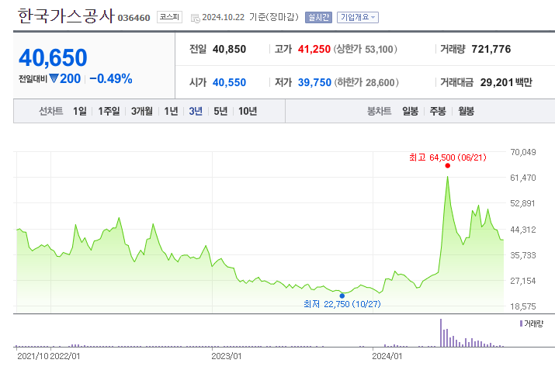Viewport: 555px width, 370px height.
Task: Click the stock code 036460
Action: pos(134,18)
